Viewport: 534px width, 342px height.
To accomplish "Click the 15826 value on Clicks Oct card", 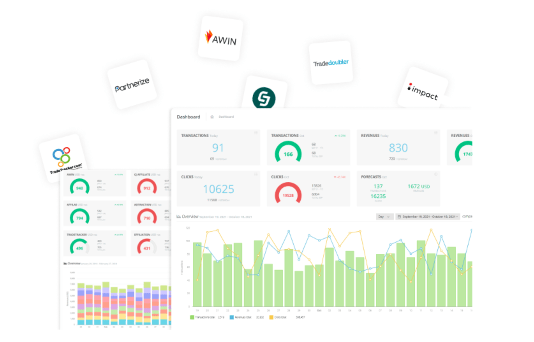I will click(x=316, y=186).
